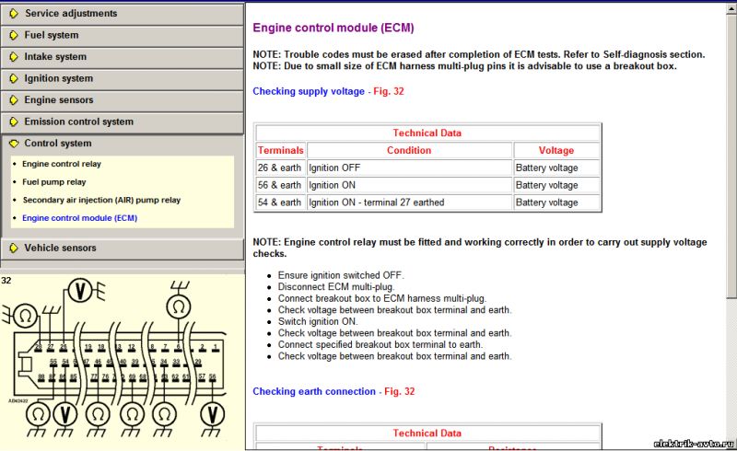Open Fig. 32 link next to Checking supply voltage
737x451 pixels.
[x=389, y=91]
